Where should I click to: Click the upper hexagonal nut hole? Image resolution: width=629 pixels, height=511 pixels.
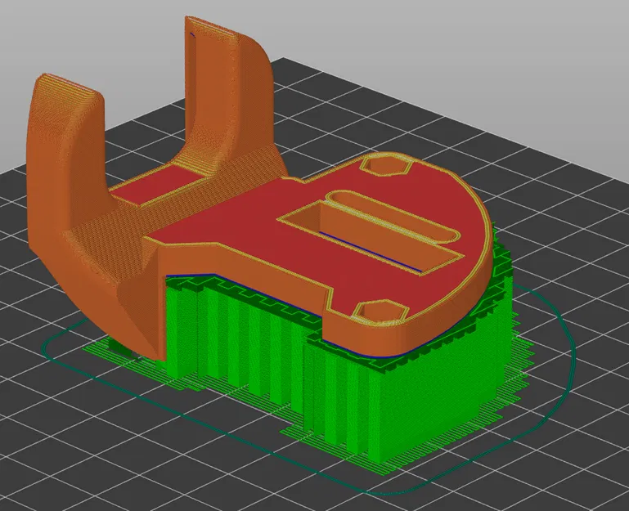point(385,165)
